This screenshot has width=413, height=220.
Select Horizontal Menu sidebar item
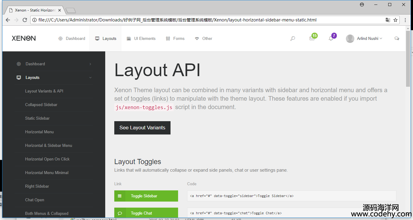click(x=39, y=132)
